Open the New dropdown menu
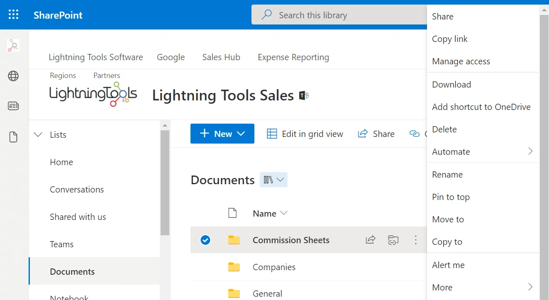The height and width of the screenshot is (300, 549). point(222,133)
